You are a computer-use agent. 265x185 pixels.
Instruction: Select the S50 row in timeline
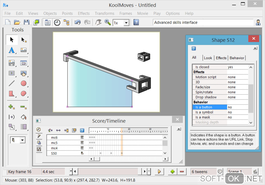[x=104, y=153]
